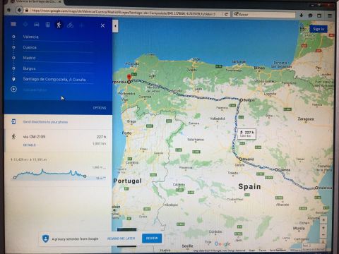Open browser downloads arrow icon

pyautogui.click(x=302, y=16)
